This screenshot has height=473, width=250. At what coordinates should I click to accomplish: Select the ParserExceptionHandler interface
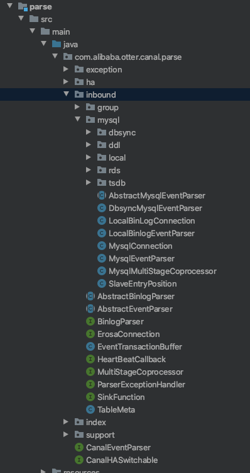pyautogui.click(x=141, y=385)
